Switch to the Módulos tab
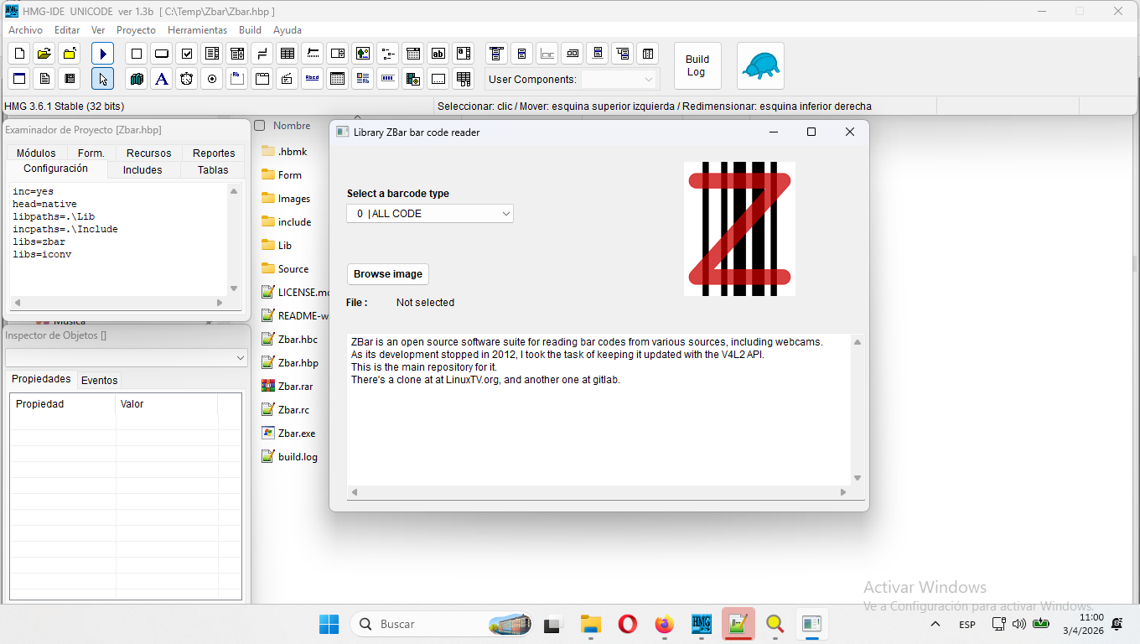1140x644 pixels. tap(36, 153)
